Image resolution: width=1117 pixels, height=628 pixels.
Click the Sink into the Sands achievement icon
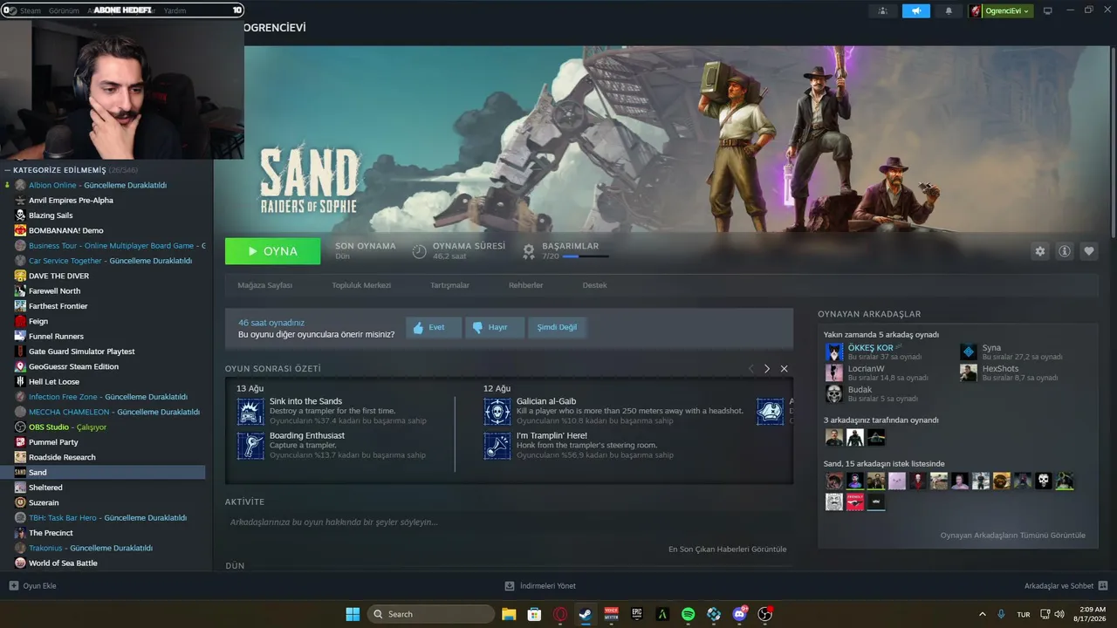250,412
